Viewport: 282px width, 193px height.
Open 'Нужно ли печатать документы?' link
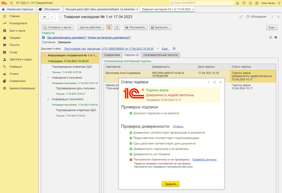109,37
